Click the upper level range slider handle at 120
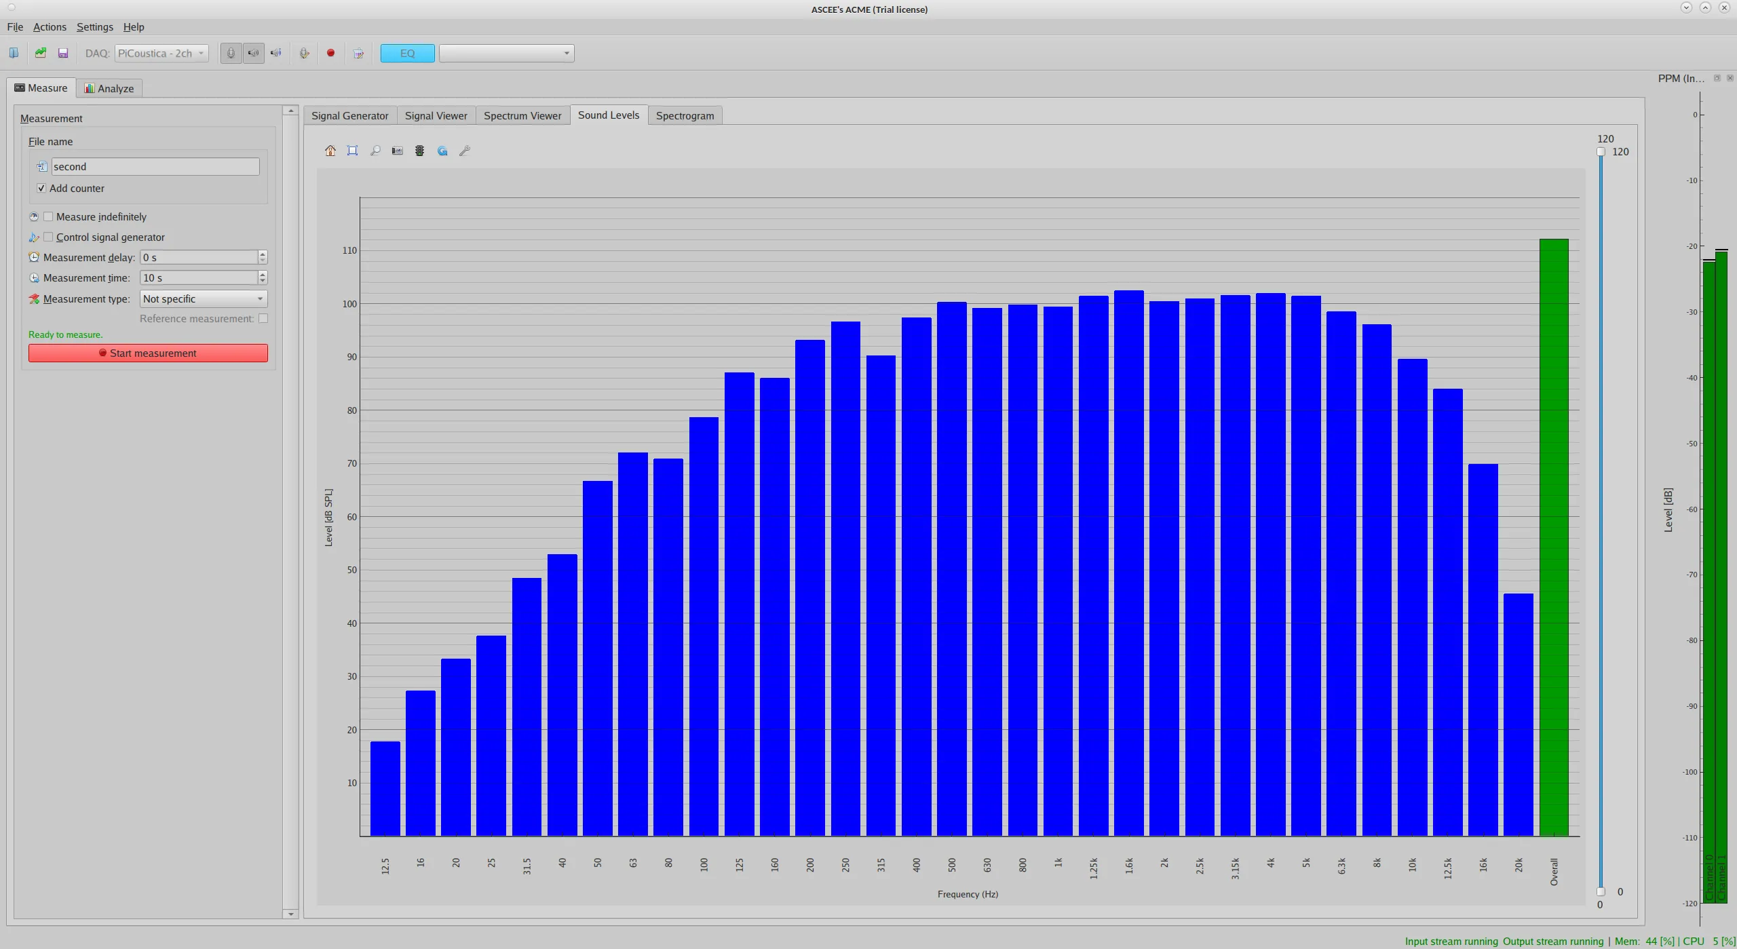 coord(1601,152)
